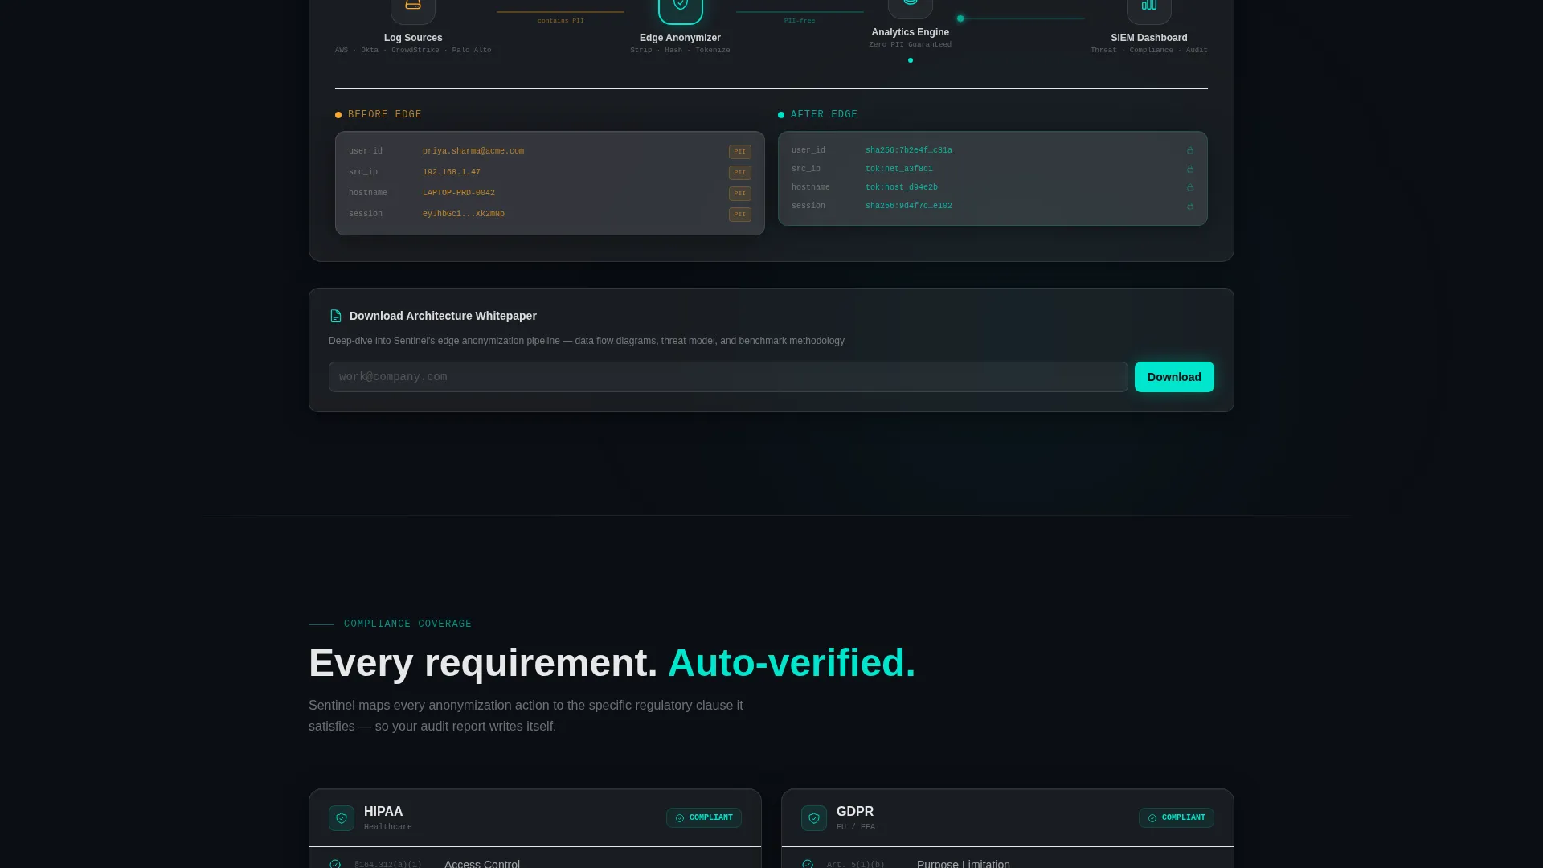Click PII badge next to eyJhbGci session

740,215
